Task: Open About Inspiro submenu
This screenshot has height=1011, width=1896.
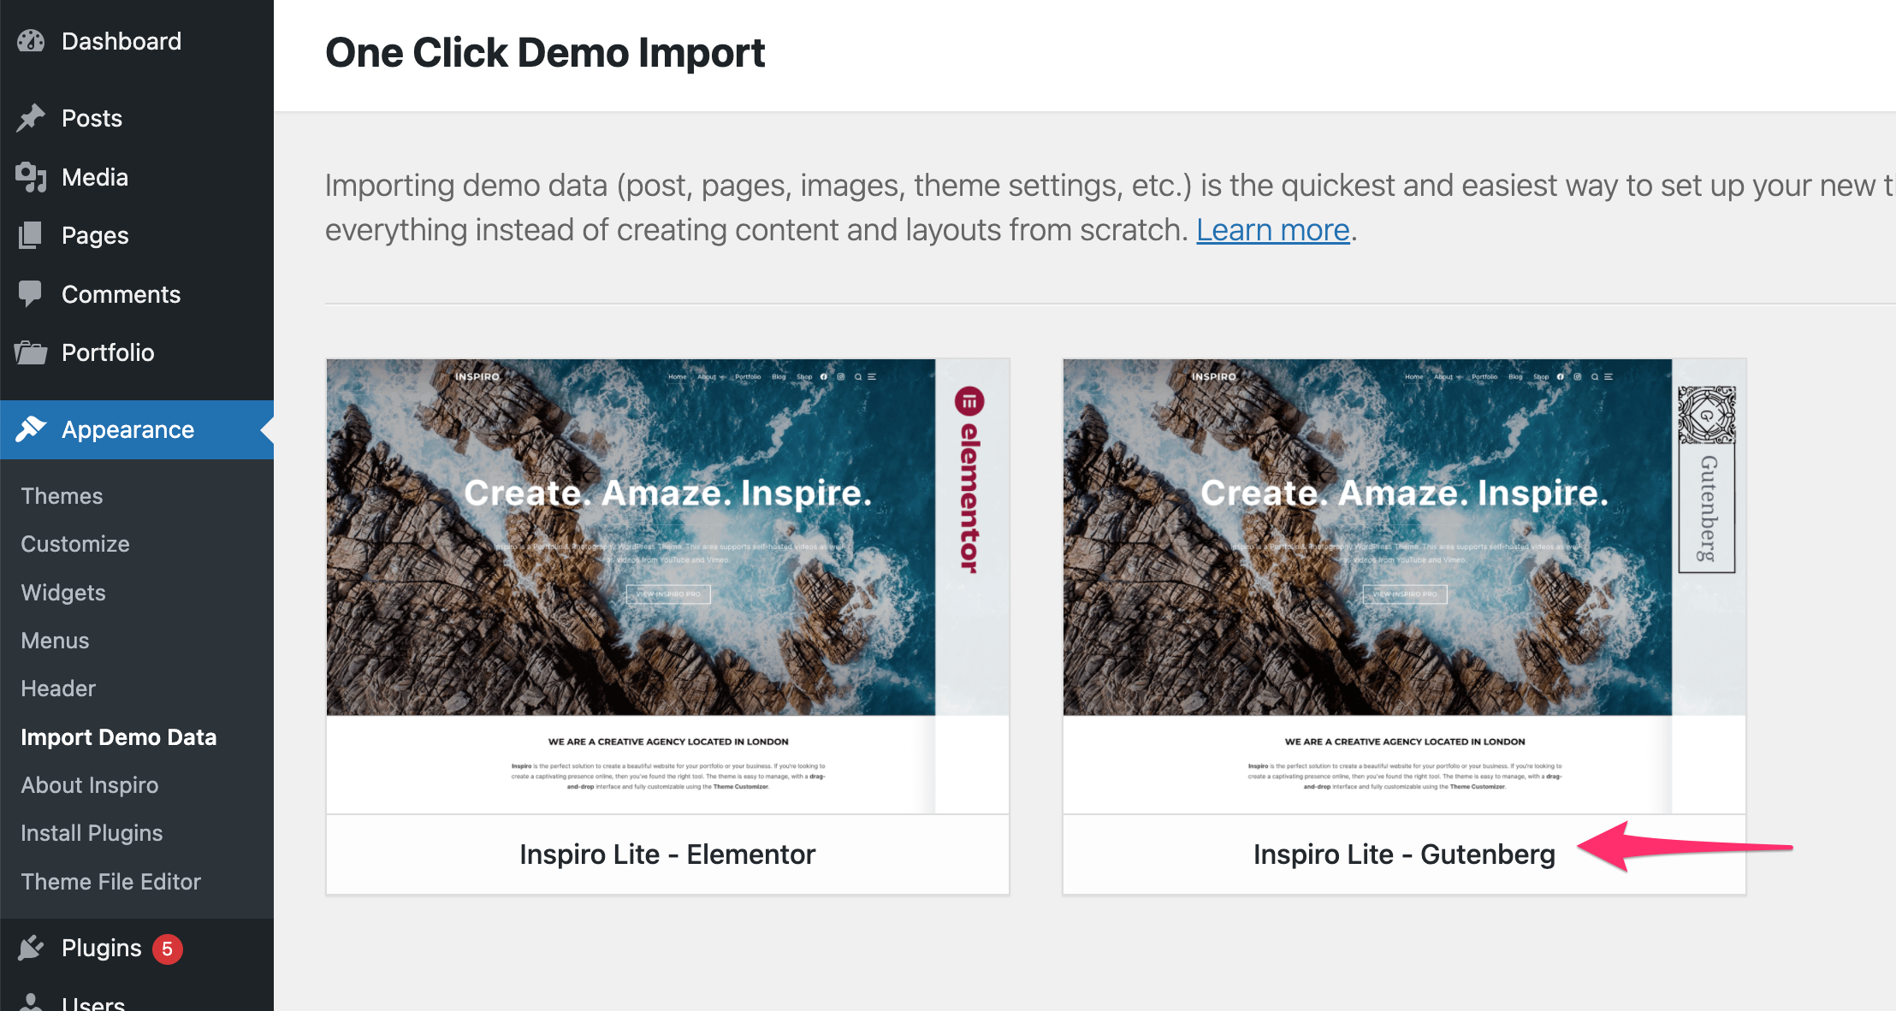Action: click(x=90, y=785)
